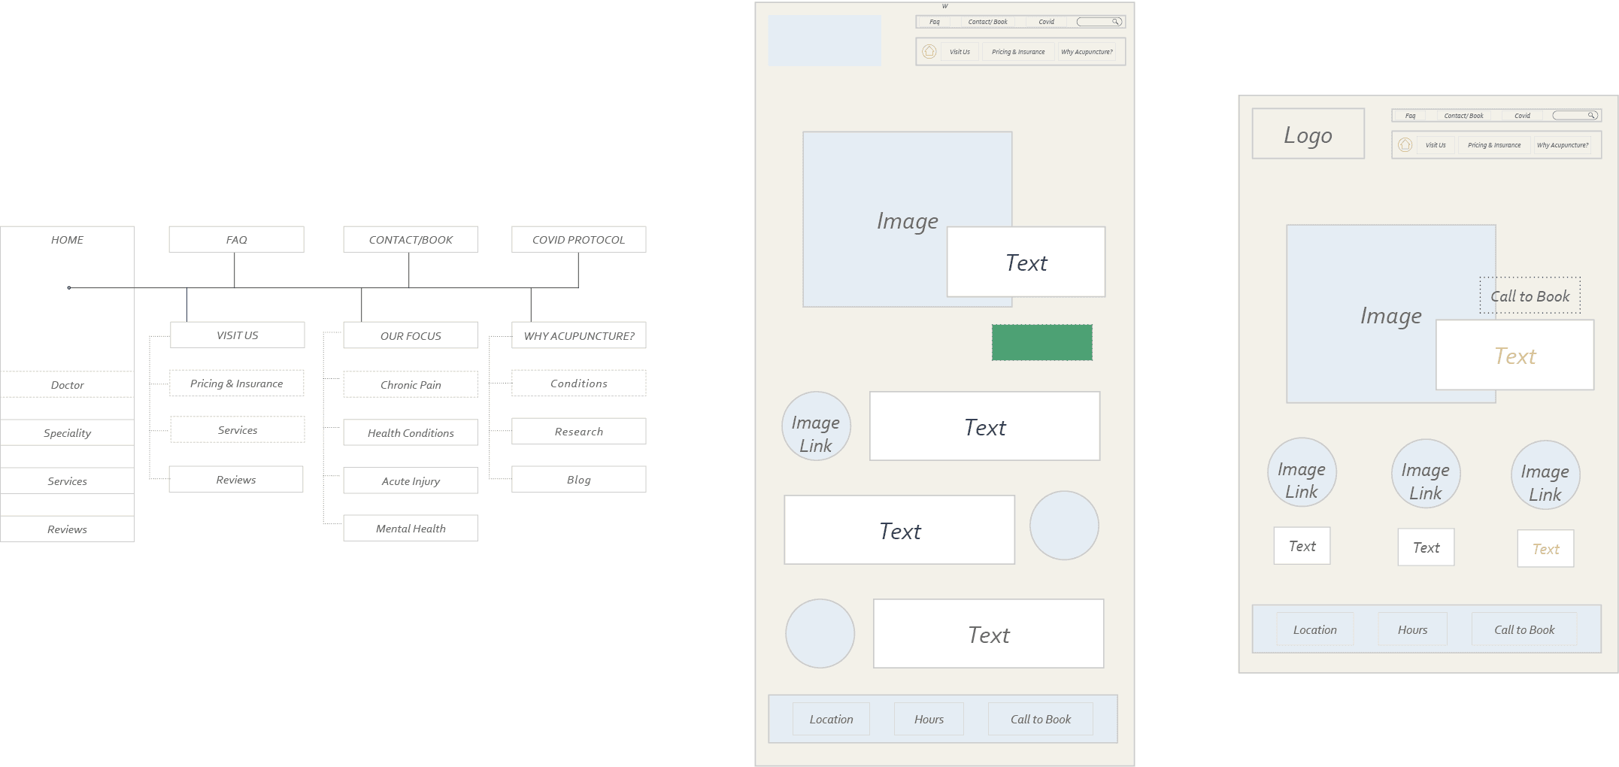Click Location in green-box wireframe footer
Screen dimensions: 1619x767
pos(831,719)
